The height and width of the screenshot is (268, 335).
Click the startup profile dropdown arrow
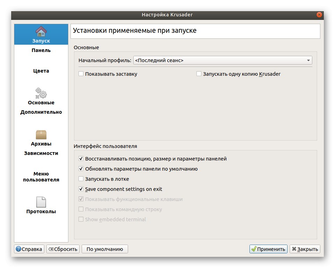click(308, 60)
